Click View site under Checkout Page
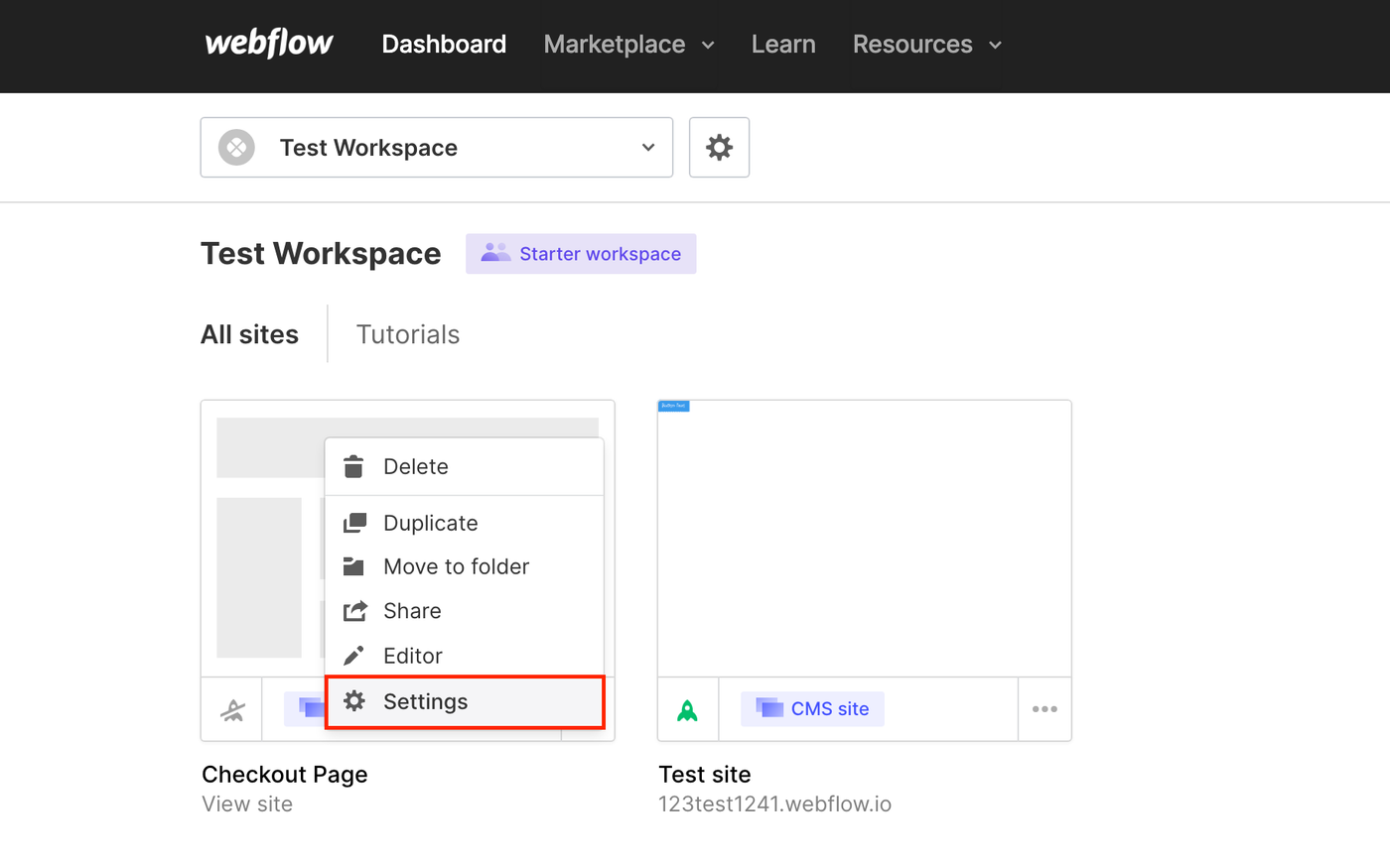 point(247,803)
